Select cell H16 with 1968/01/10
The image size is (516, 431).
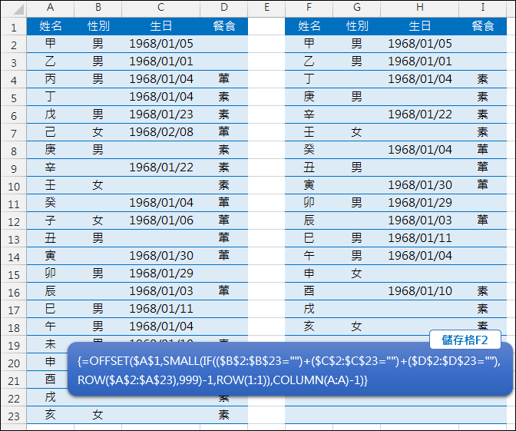point(420,291)
